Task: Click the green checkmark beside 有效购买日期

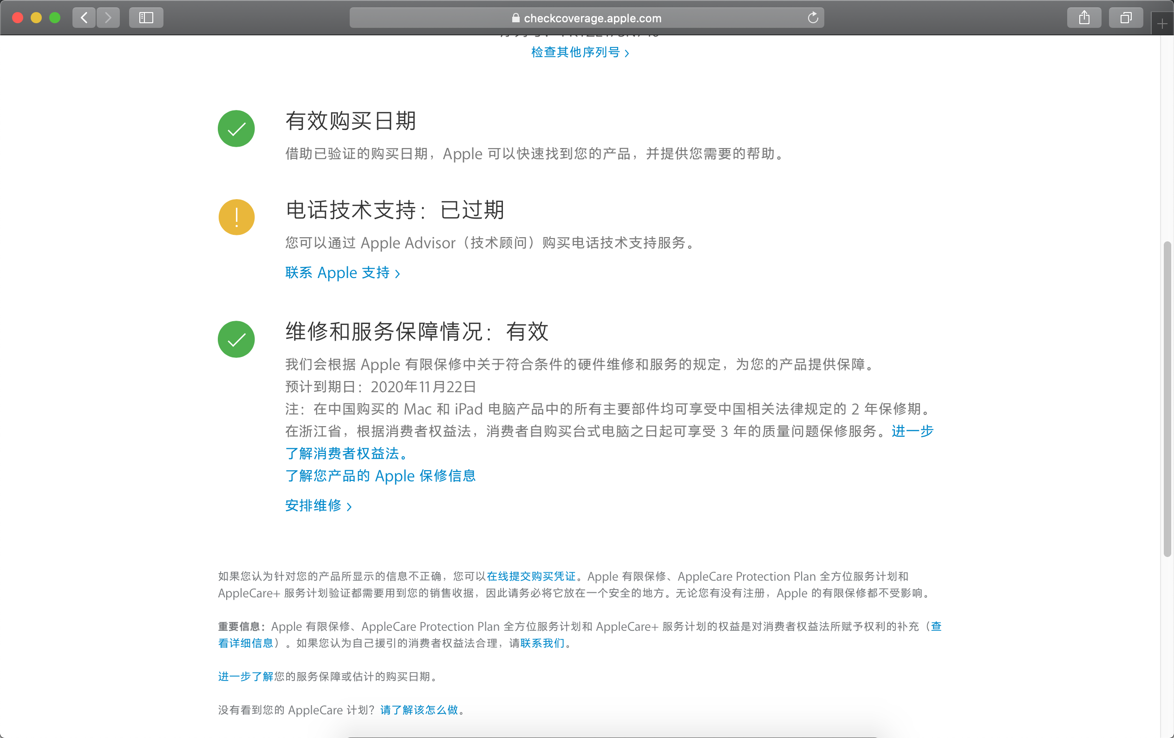Action: coord(236,129)
